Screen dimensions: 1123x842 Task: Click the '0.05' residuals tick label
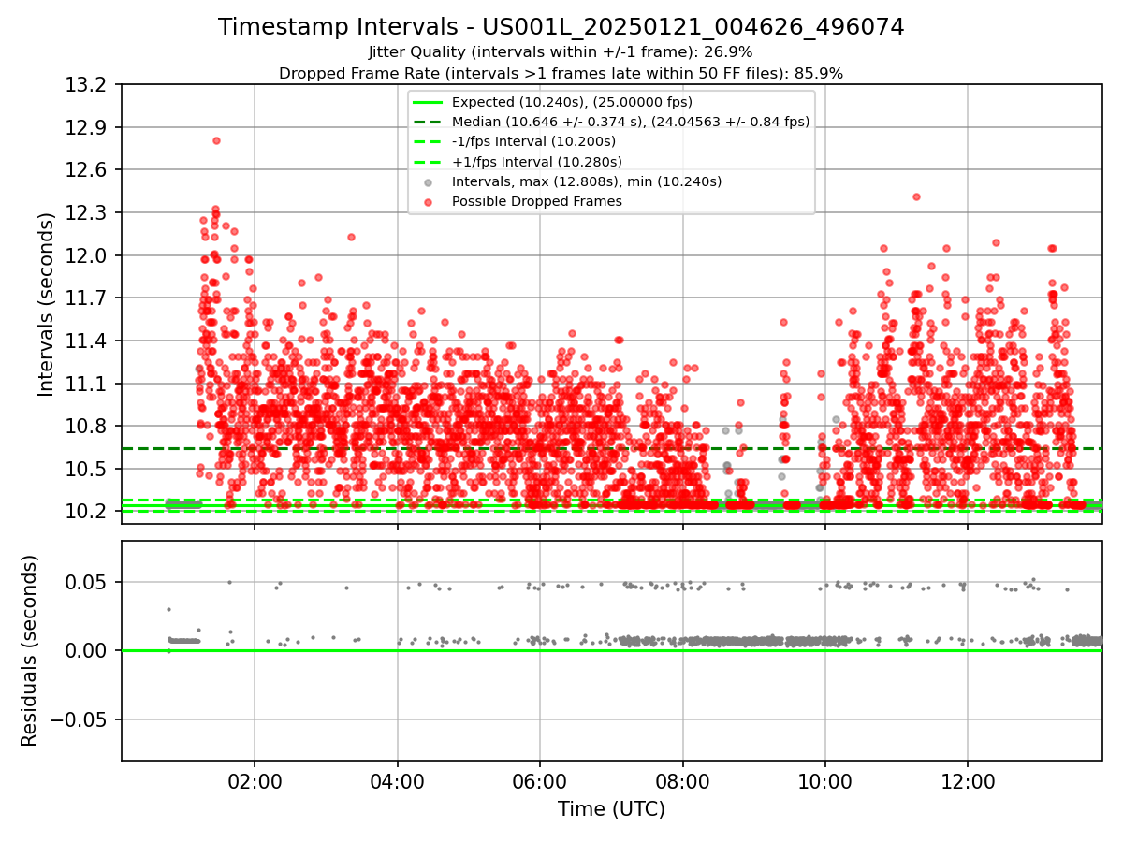click(87, 582)
